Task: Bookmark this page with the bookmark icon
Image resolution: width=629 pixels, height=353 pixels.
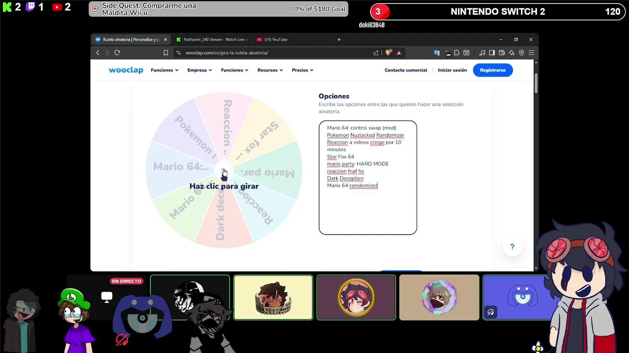Action: [x=166, y=52]
